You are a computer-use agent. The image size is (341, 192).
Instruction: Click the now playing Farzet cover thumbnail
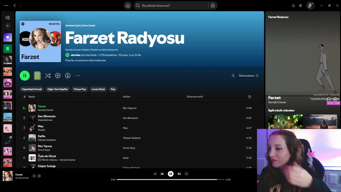[x=7, y=176]
